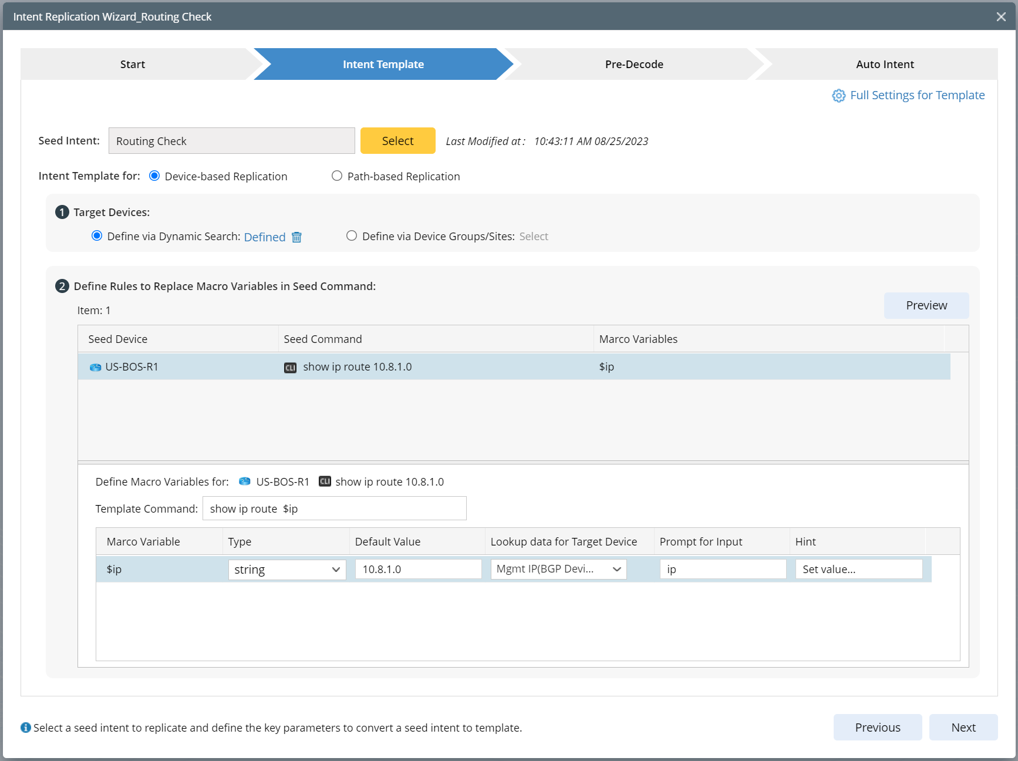
Task: Click inside the Template Command field
Action: click(334, 509)
